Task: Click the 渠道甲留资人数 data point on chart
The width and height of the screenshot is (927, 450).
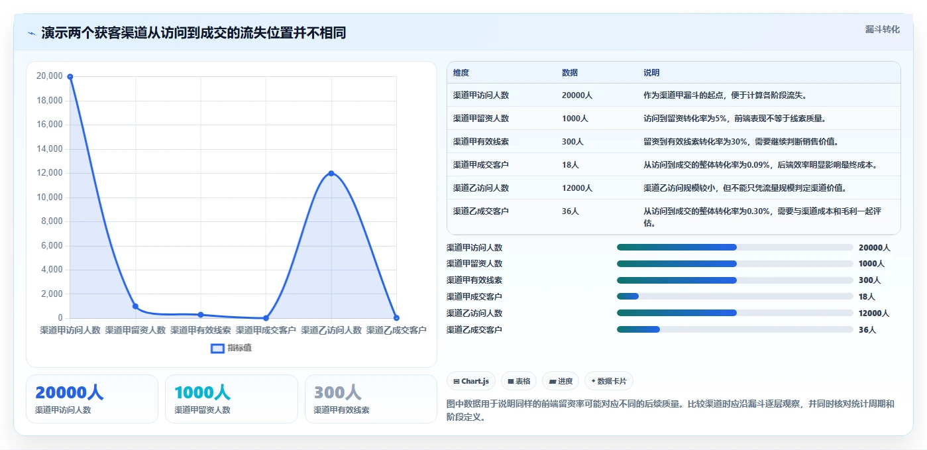Action: pyautogui.click(x=135, y=306)
